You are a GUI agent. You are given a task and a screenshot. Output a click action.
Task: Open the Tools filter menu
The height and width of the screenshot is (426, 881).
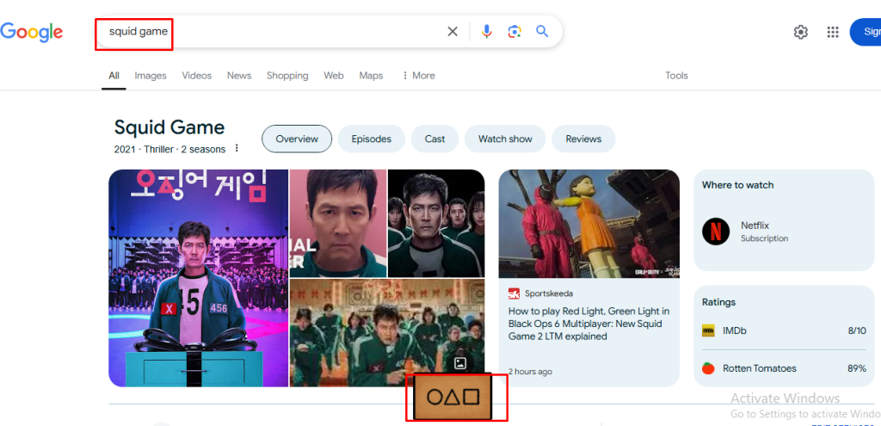(x=676, y=76)
